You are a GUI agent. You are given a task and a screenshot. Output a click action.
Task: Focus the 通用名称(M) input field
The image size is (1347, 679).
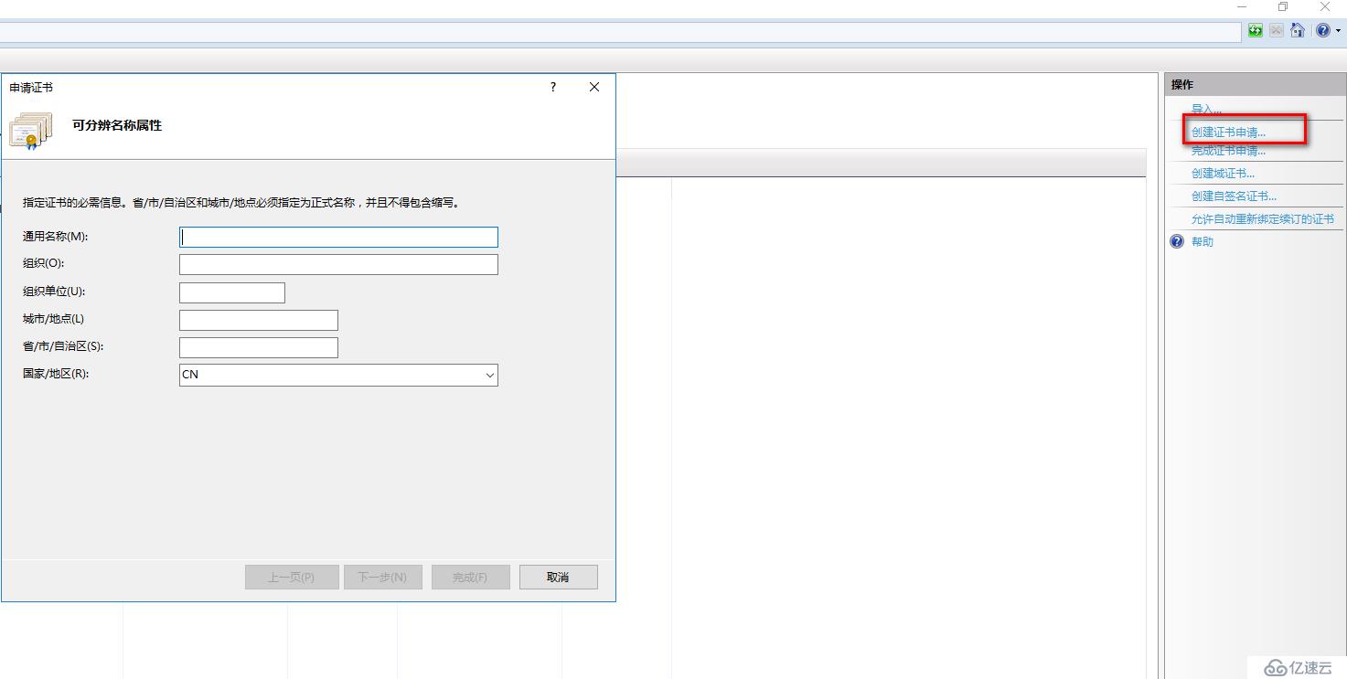[338, 237]
